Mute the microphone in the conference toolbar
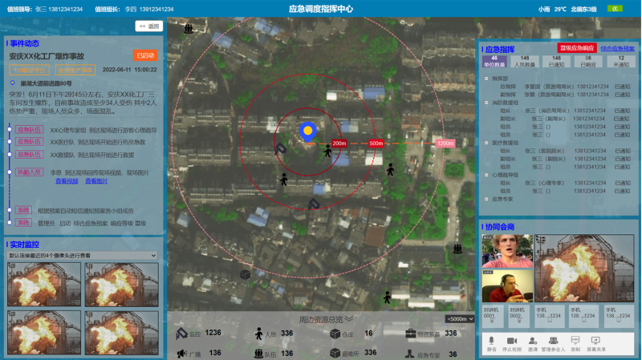This screenshot has height=360, width=642. (491, 340)
